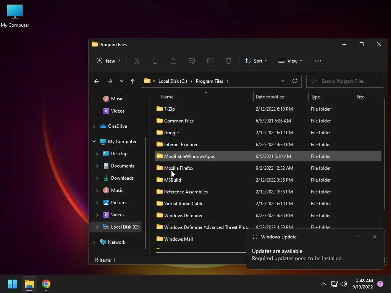Screen dimensions: 391x293
Task: Click the Updates are available notification text
Action: [277, 251]
